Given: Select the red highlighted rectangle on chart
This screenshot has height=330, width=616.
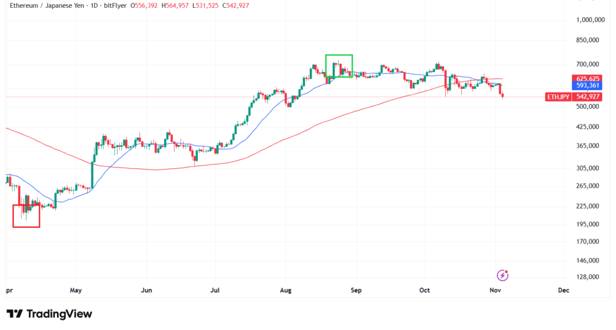Looking at the screenshot, I should tap(26, 215).
